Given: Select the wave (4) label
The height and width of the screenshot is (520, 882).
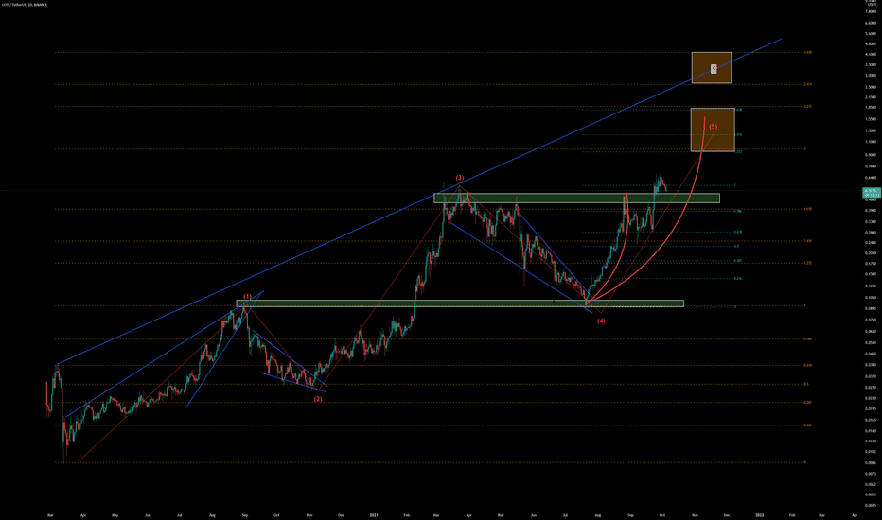Looking at the screenshot, I should 601,321.
